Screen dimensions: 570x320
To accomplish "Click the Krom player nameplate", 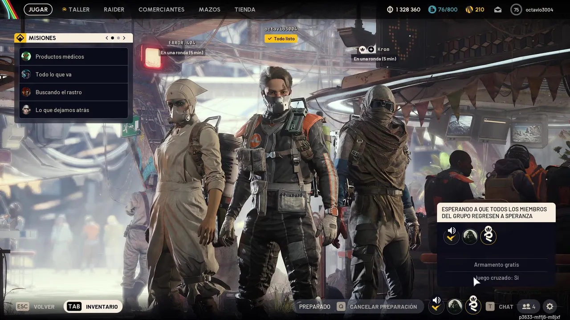I will tap(383, 49).
